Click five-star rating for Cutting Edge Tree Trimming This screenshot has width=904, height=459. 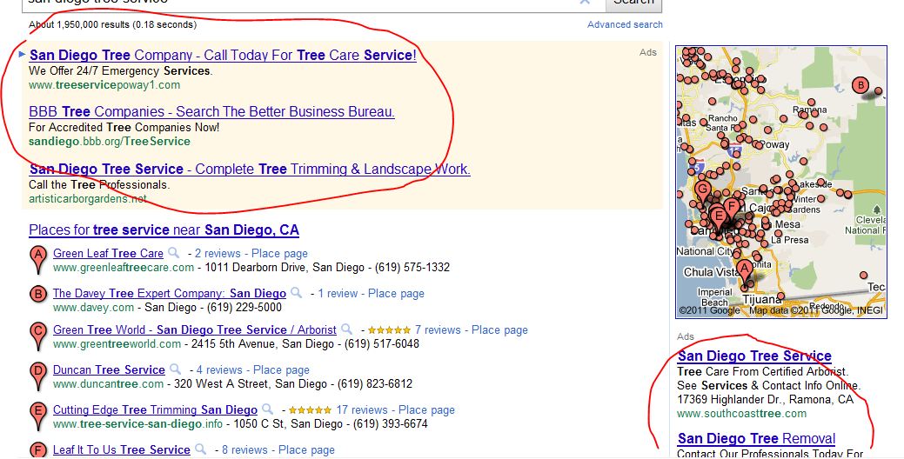[310, 410]
